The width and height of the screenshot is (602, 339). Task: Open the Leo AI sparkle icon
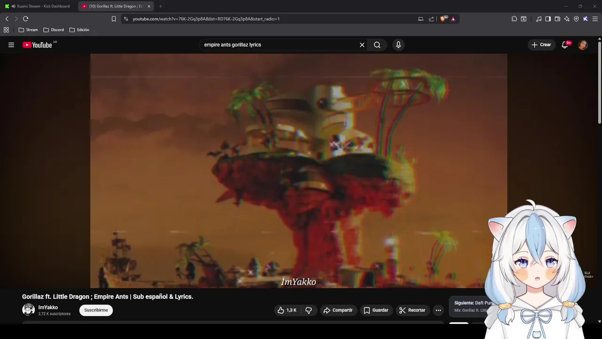(x=567, y=19)
